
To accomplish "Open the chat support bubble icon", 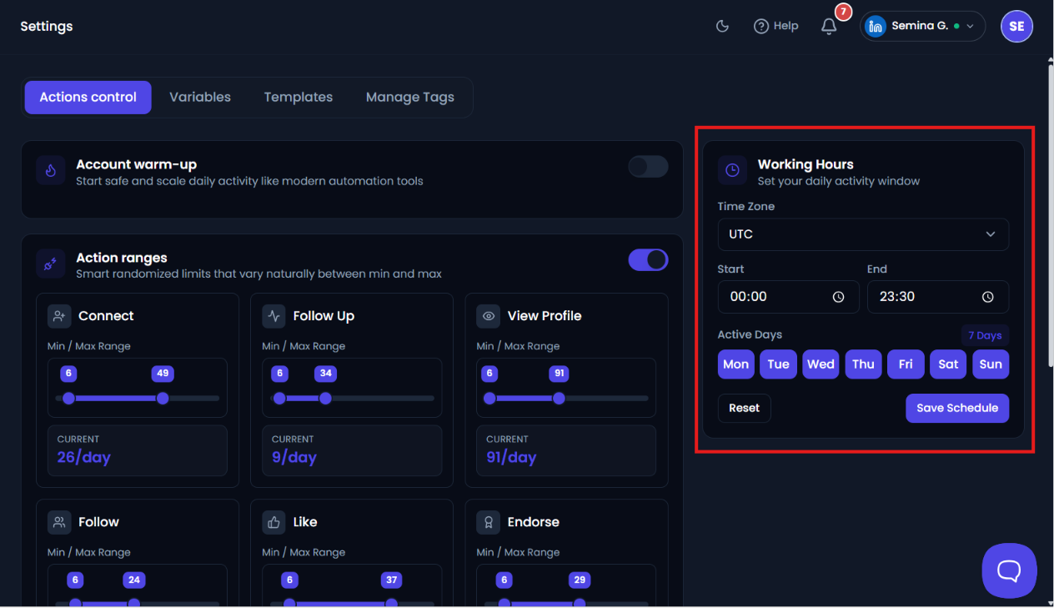I will [x=1009, y=570].
